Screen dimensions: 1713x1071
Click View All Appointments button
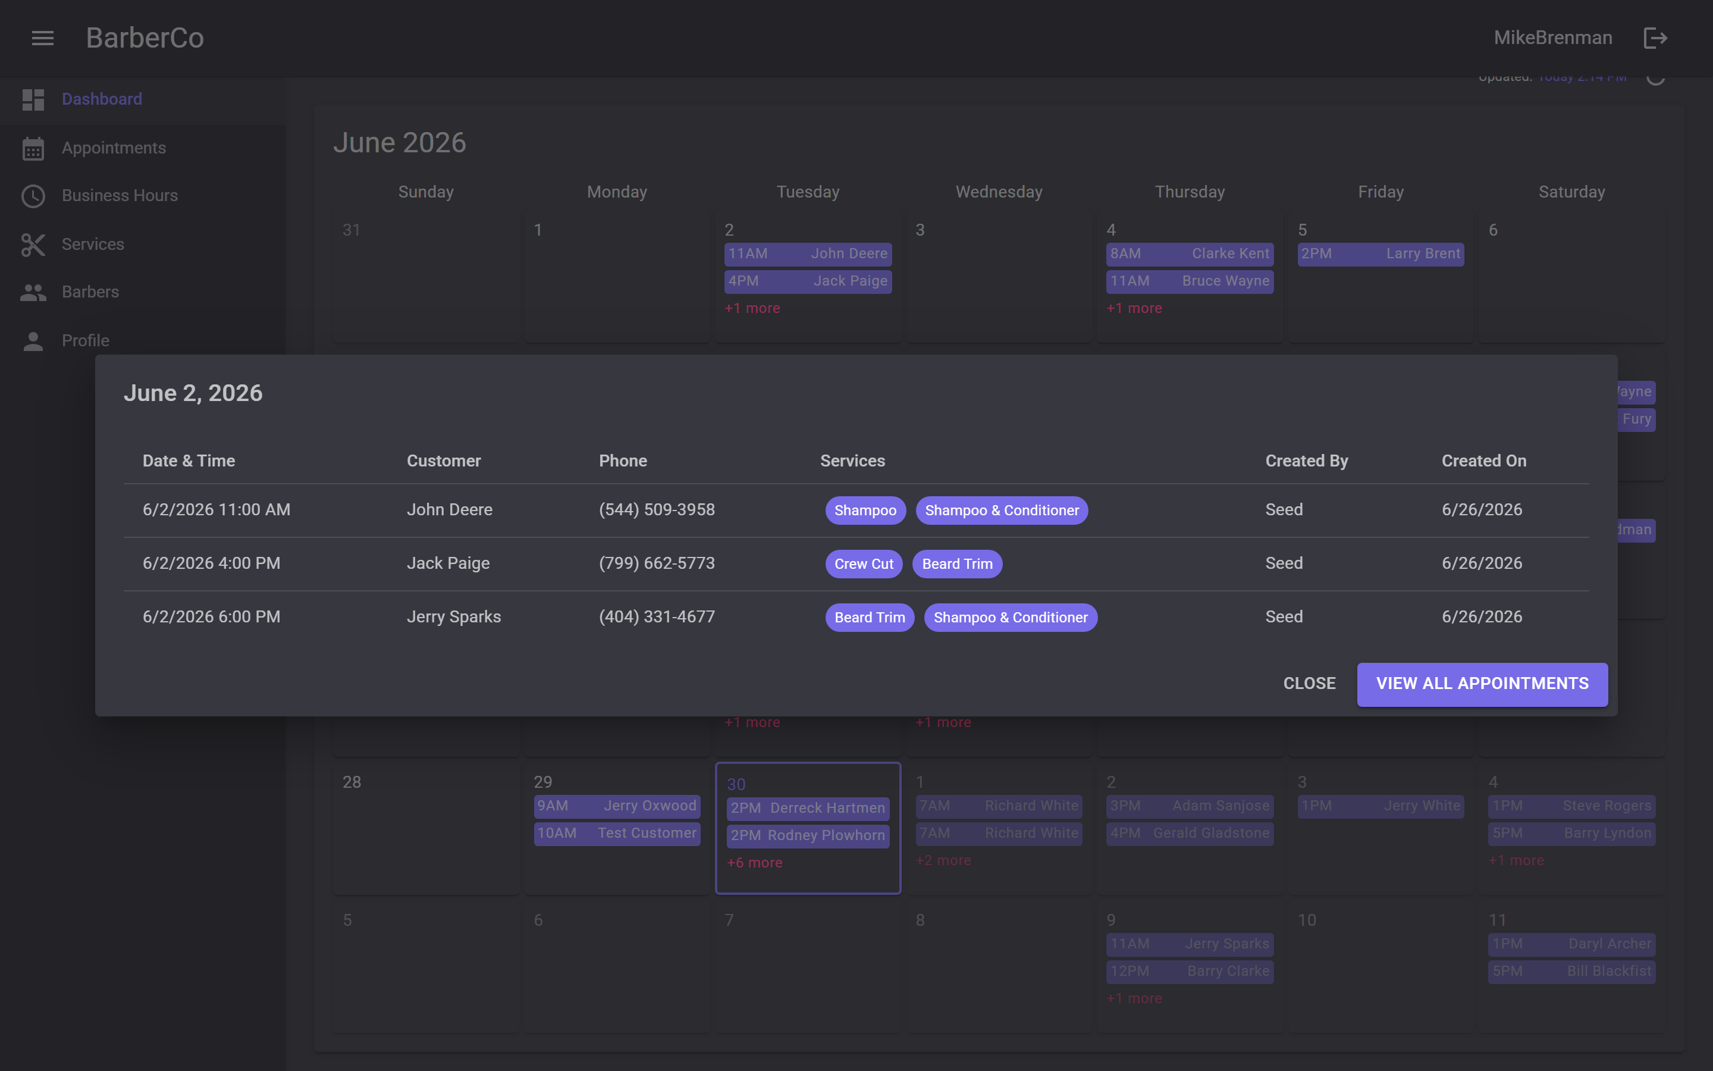tap(1482, 684)
